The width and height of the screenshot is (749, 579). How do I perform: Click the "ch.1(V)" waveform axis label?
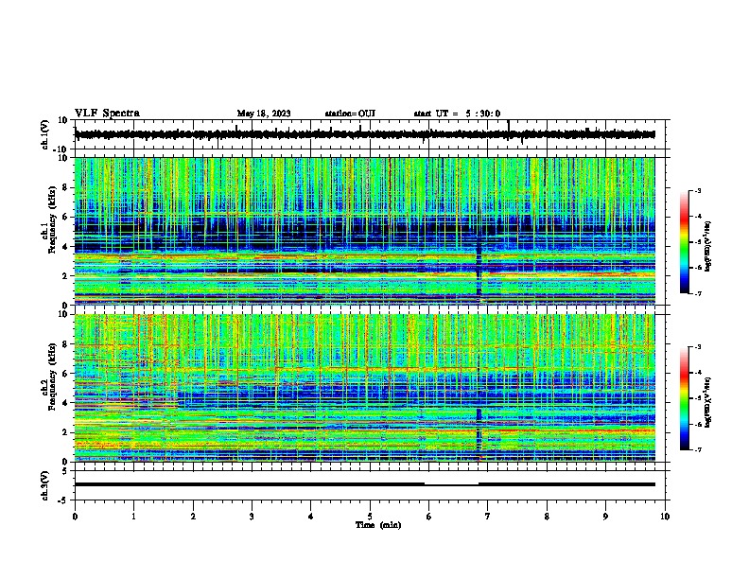pos(45,134)
